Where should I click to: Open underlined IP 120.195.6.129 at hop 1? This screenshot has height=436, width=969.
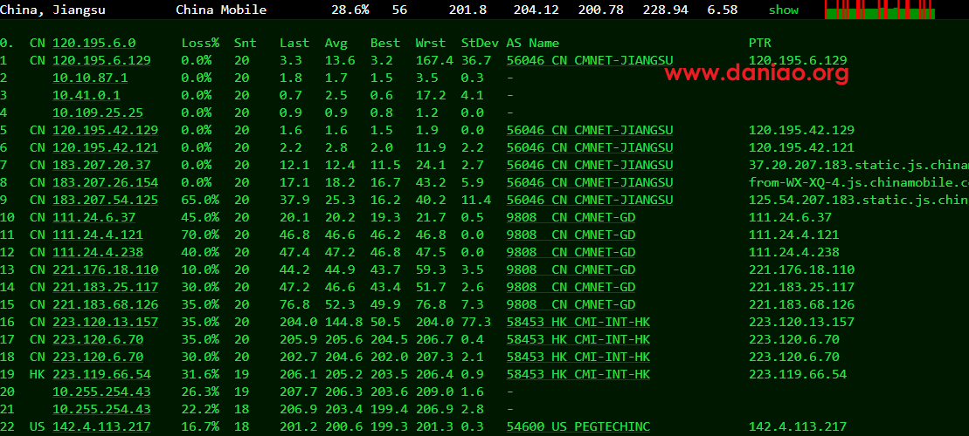(x=101, y=60)
